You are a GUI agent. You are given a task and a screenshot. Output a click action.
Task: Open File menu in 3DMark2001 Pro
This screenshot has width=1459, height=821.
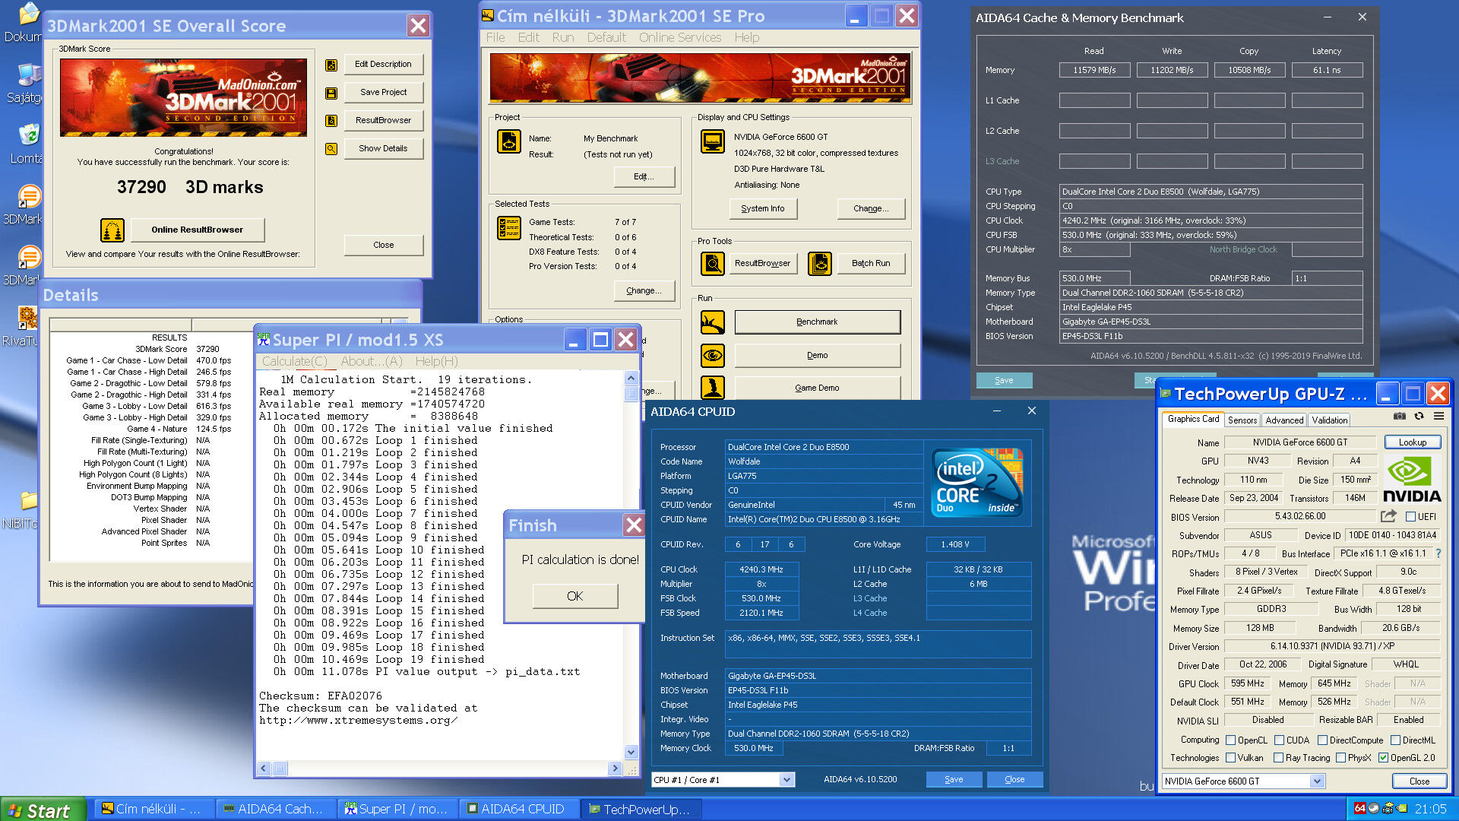coord(495,37)
